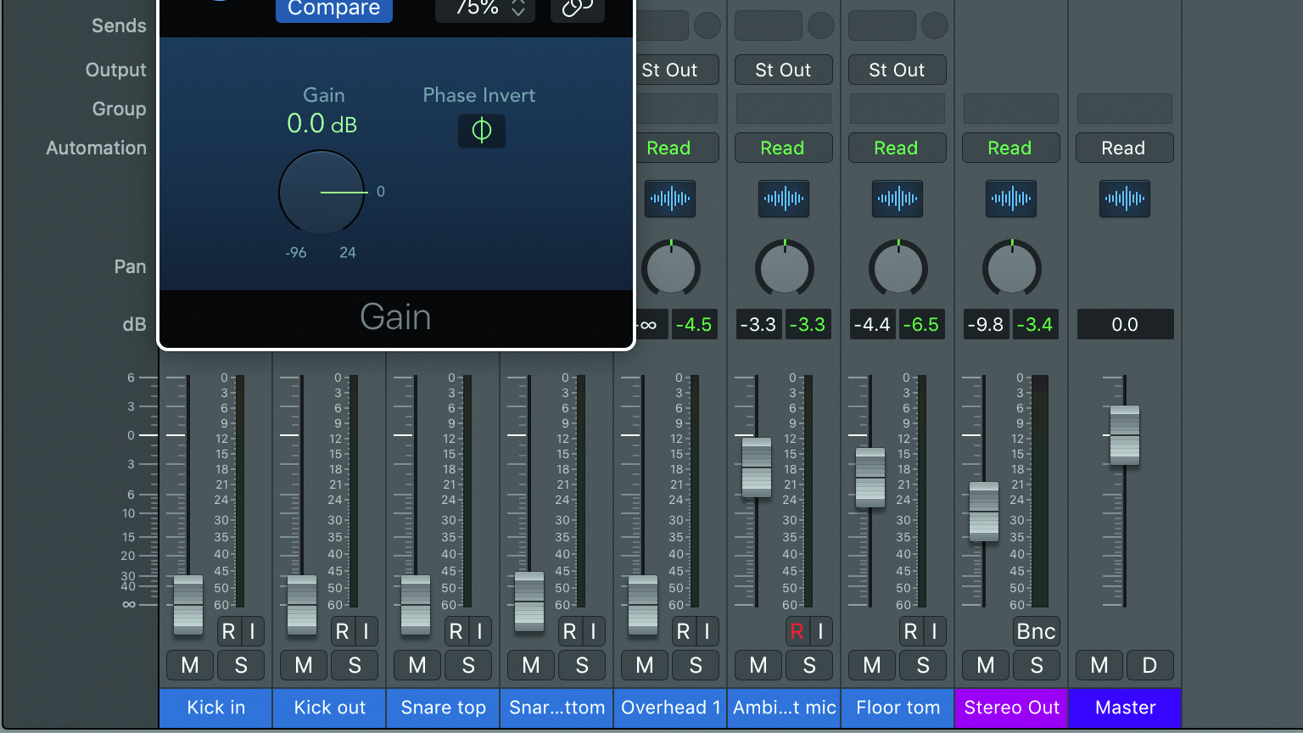Screen dimensions: 1303x733
Task: Click the Gain knob in the plugin
Action: pos(322,193)
